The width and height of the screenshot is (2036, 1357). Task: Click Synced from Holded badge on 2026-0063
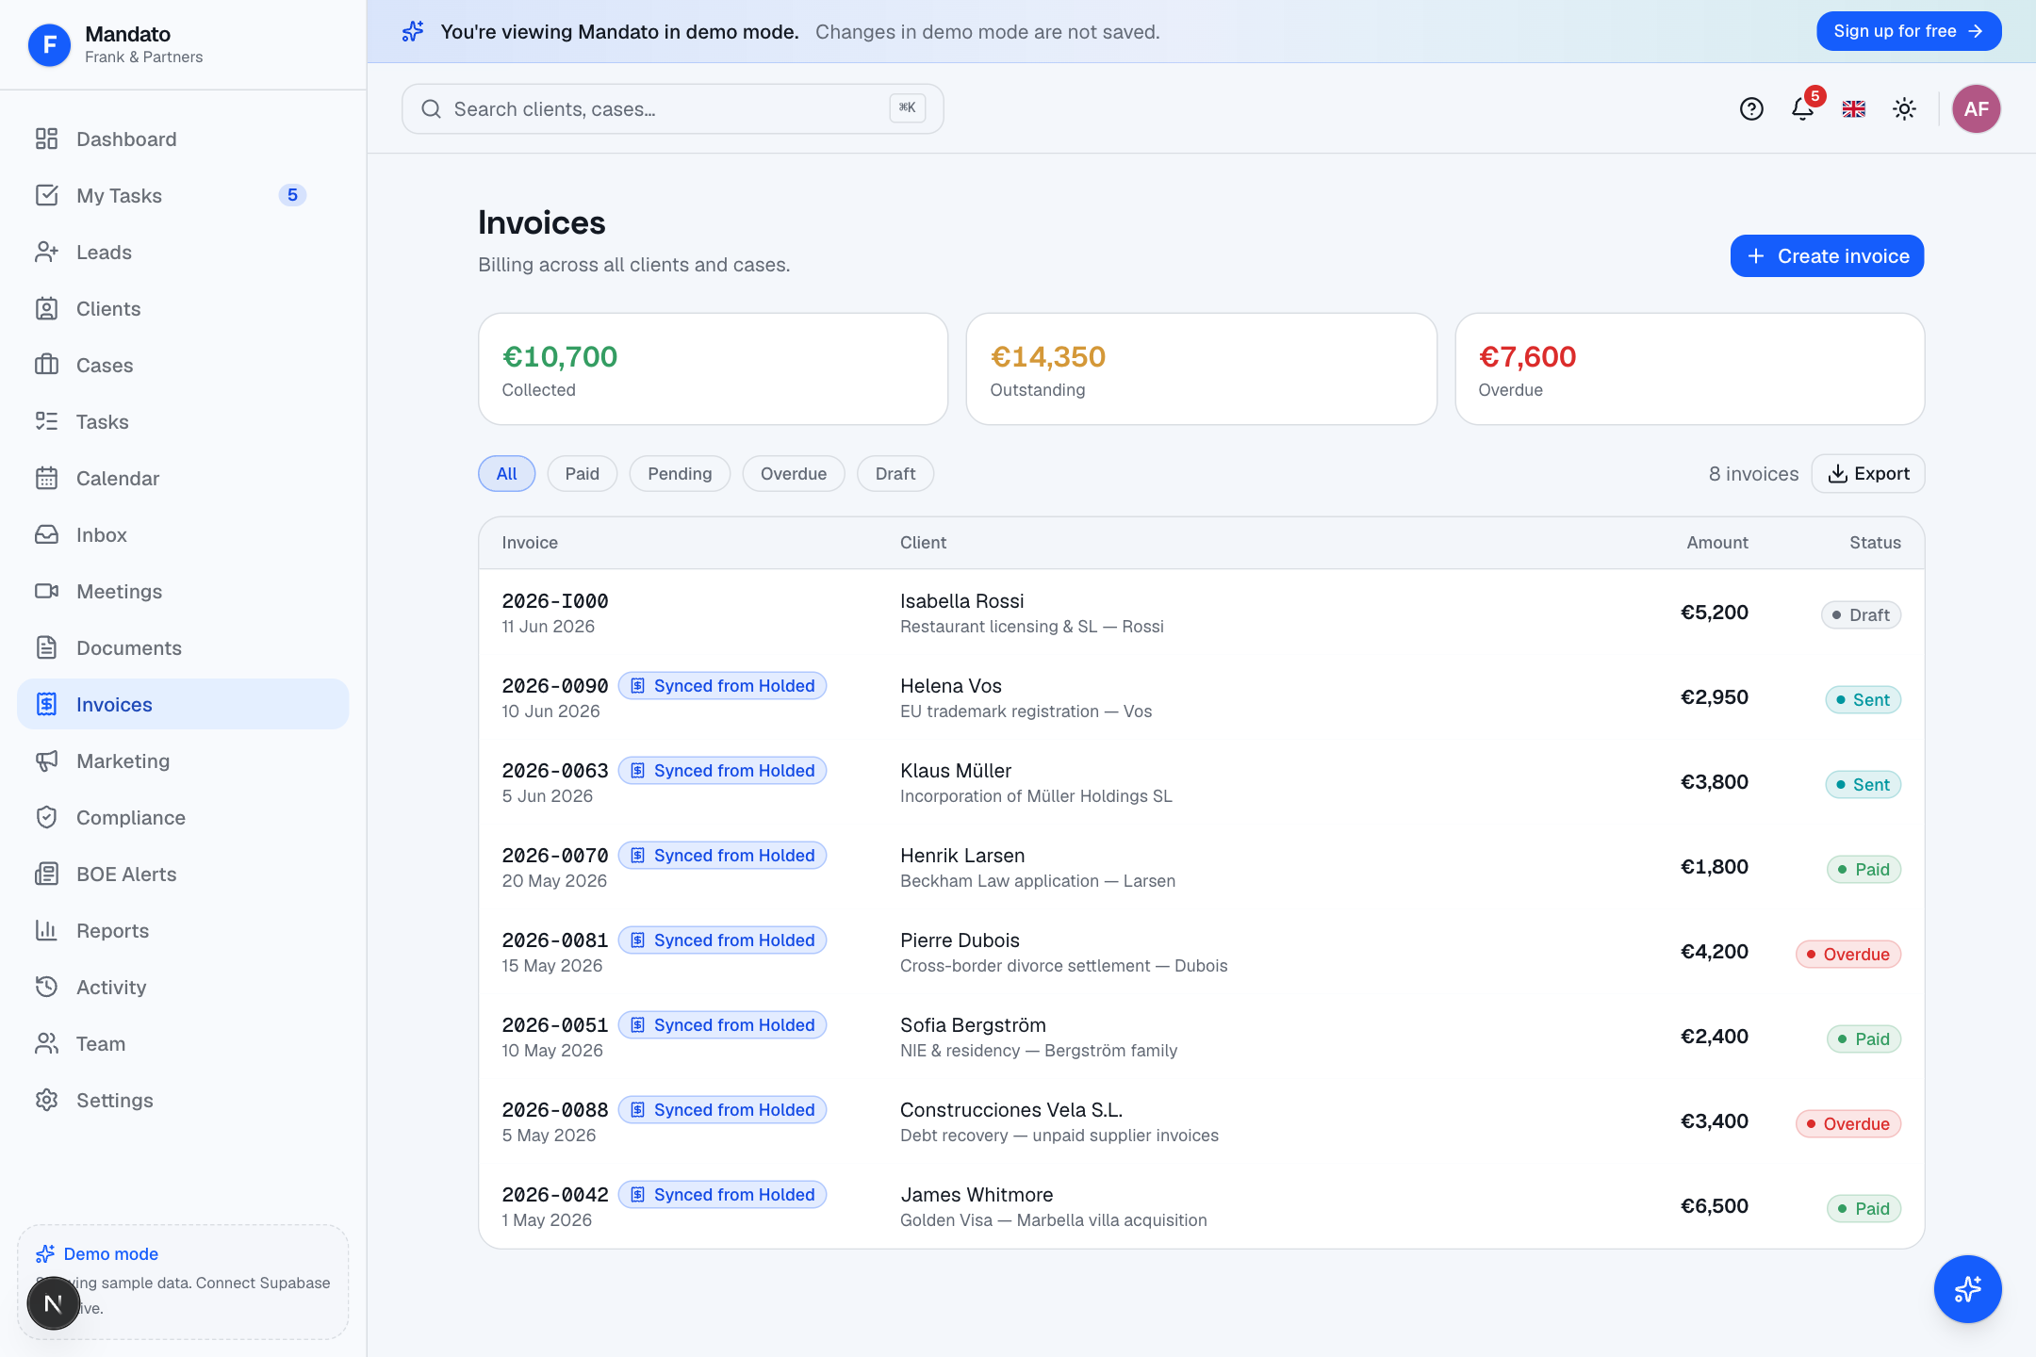click(722, 771)
